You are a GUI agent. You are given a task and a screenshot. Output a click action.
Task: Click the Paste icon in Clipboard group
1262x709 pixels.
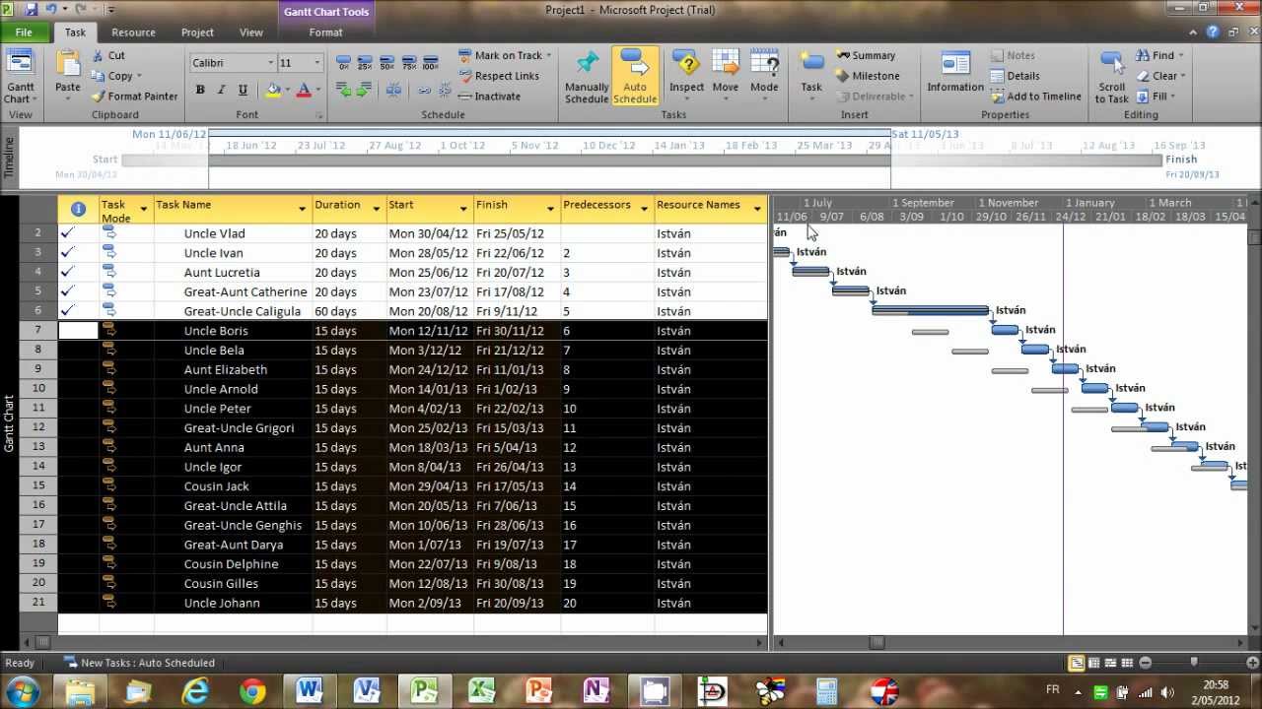click(x=68, y=65)
